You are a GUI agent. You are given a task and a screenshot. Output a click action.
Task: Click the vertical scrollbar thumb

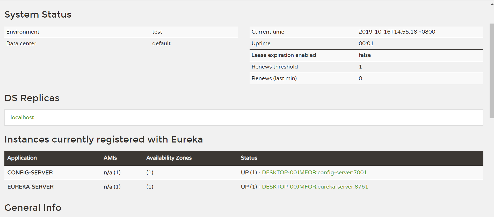coord(492,71)
